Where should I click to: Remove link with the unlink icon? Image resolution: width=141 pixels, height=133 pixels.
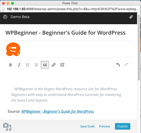(x=62, y=65)
